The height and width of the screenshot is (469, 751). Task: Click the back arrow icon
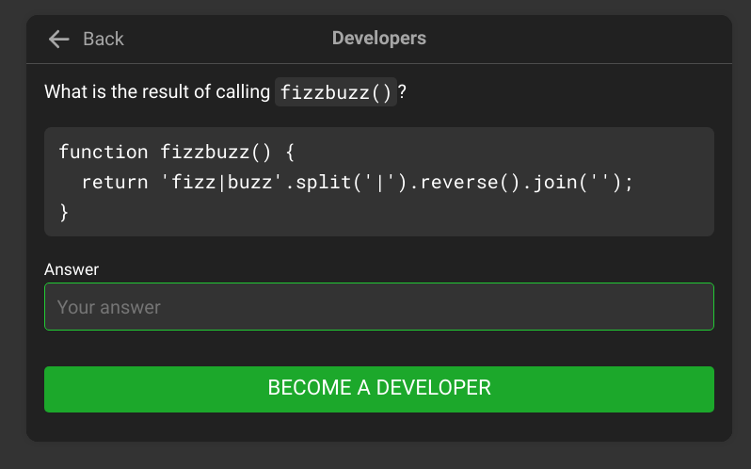(59, 39)
